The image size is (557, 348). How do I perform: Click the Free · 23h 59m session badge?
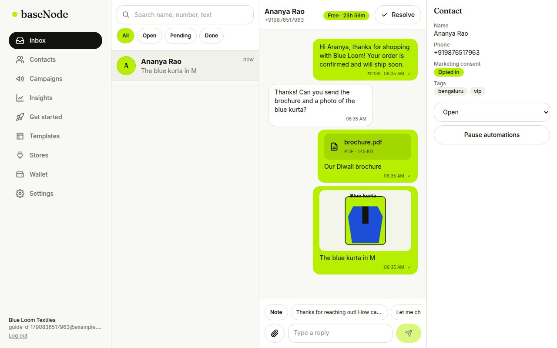(x=346, y=16)
